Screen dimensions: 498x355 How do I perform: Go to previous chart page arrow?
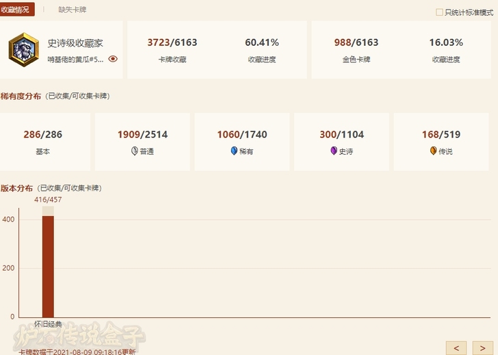(456, 348)
